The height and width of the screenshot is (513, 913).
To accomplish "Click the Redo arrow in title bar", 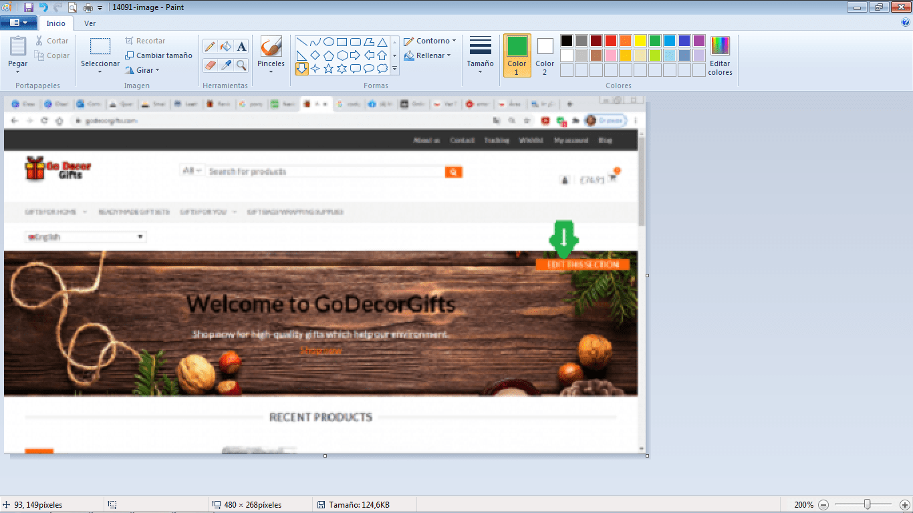I will pyautogui.click(x=58, y=7).
